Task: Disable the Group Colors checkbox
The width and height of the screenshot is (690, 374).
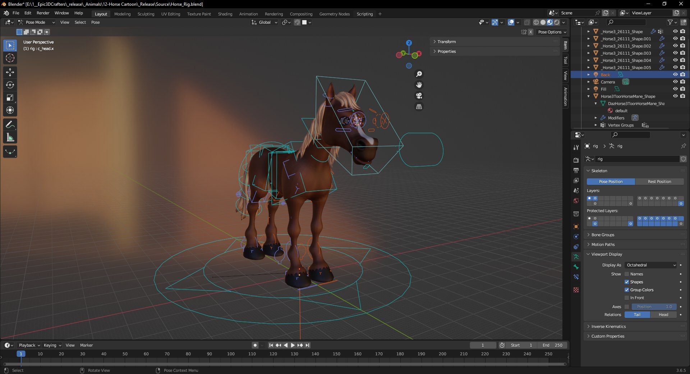Action: click(x=627, y=290)
